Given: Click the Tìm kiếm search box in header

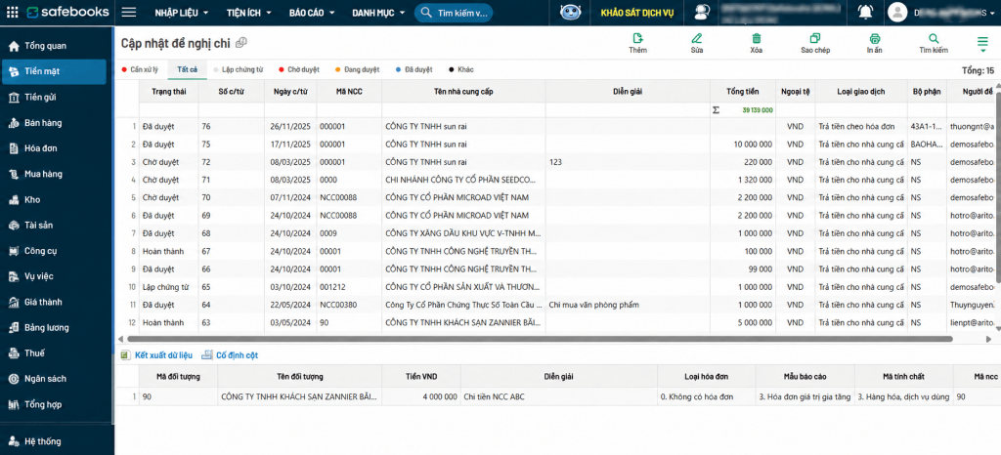Looking at the screenshot, I should (454, 13).
